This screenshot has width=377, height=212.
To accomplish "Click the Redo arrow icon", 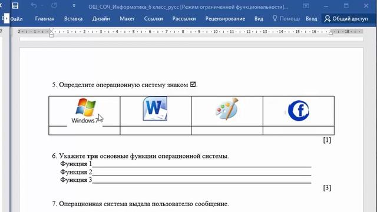I will click(x=54, y=6).
